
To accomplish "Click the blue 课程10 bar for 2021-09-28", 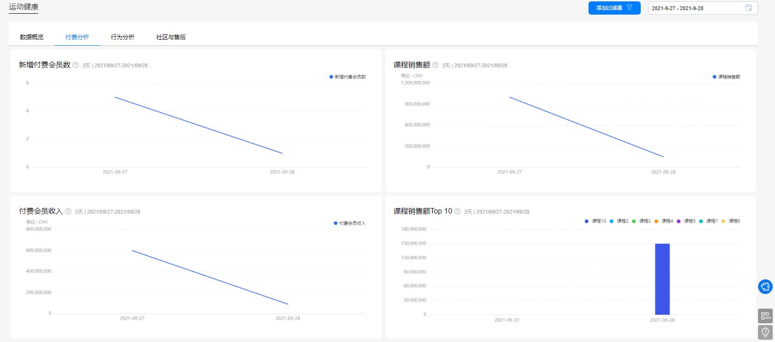I will 662,279.
